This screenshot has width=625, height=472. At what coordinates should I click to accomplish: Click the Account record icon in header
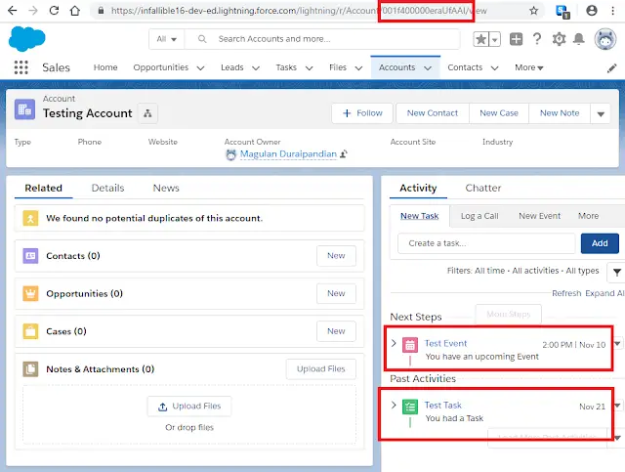tap(24, 109)
